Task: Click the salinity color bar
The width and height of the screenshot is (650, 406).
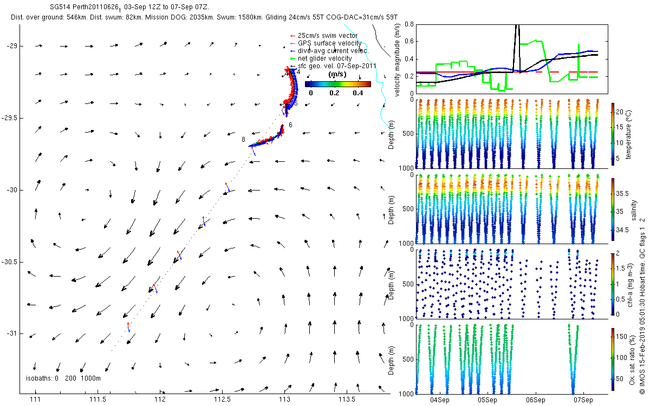Action: point(613,210)
